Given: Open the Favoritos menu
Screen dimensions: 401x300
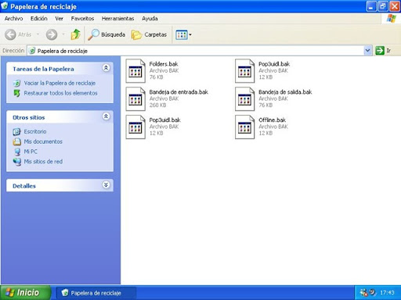Looking at the screenshot, I should pos(82,19).
